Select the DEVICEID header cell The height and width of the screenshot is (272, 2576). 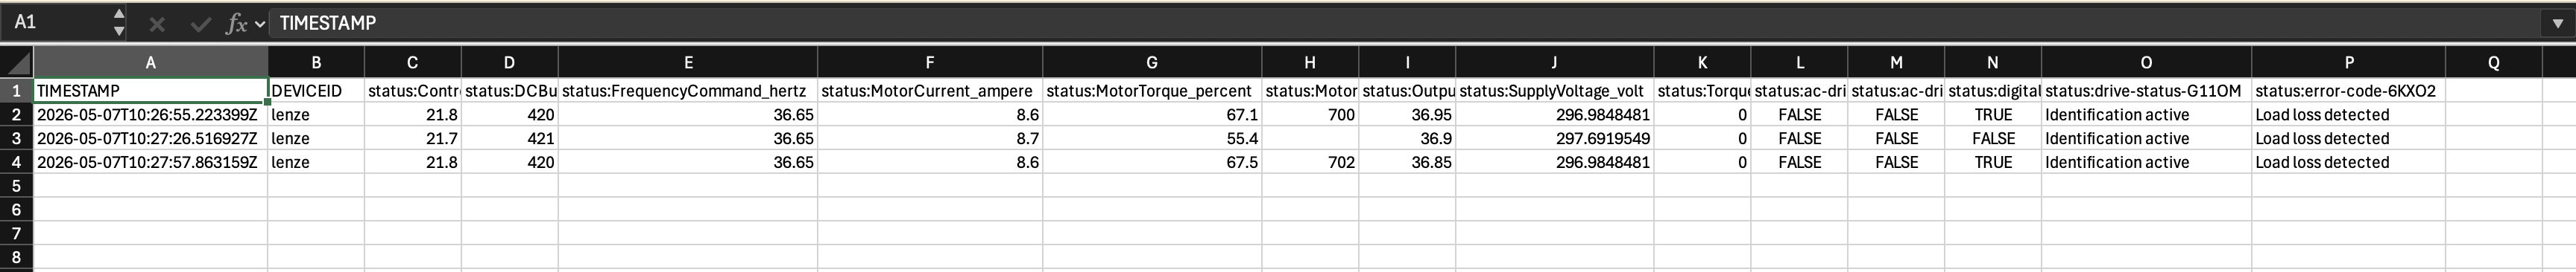316,91
